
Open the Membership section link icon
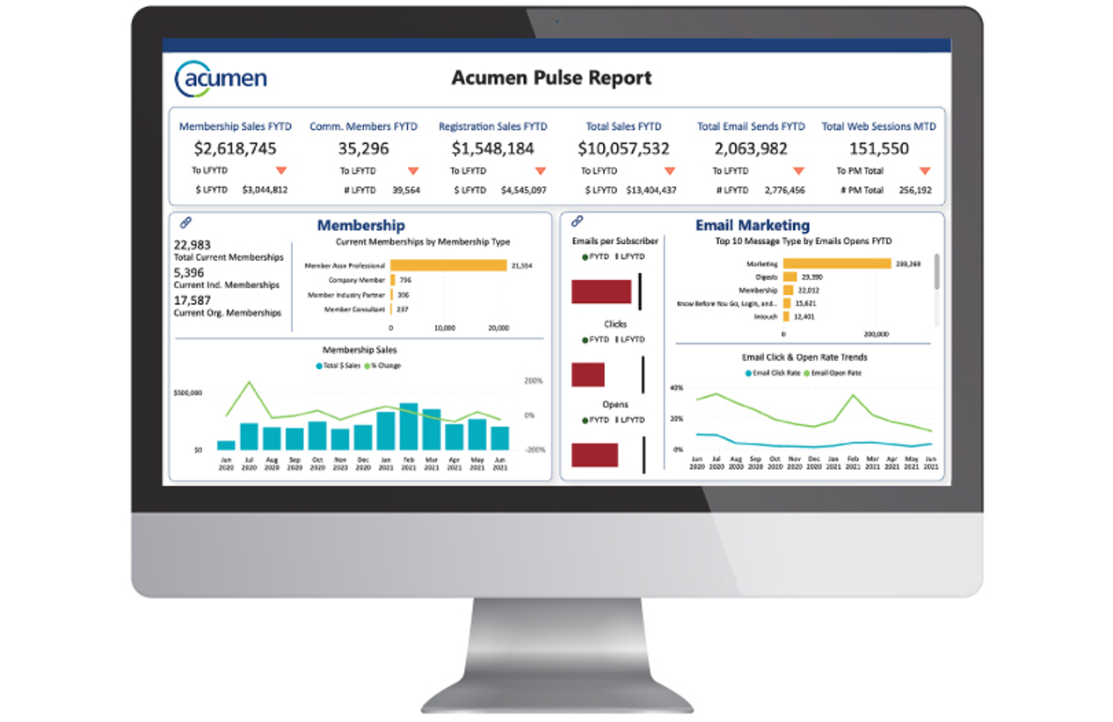click(x=185, y=223)
